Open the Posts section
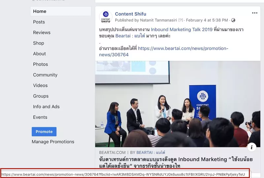This screenshot has width=264, height=178. point(39,22)
